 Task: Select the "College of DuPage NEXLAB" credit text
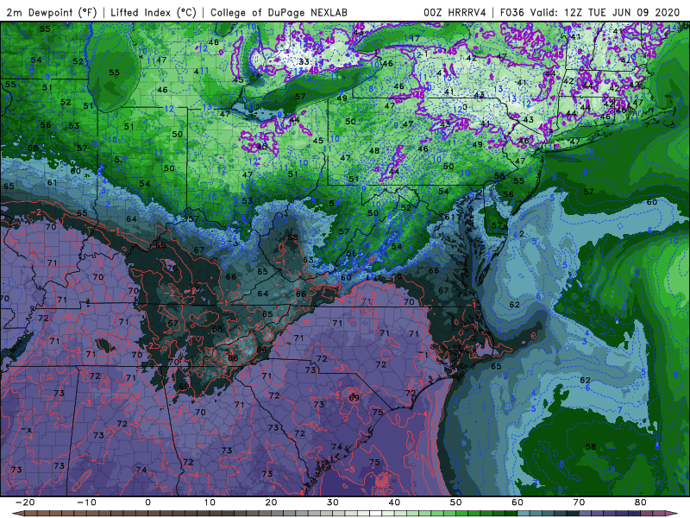pos(279,13)
